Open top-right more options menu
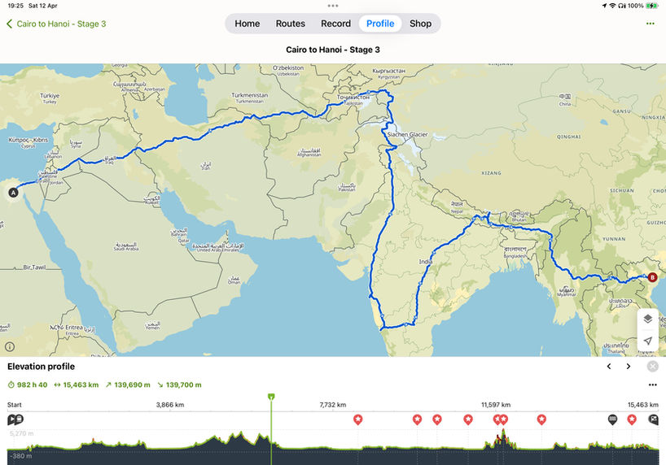The width and height of the screenshot is (666, 465). click(x=651, y=24)
